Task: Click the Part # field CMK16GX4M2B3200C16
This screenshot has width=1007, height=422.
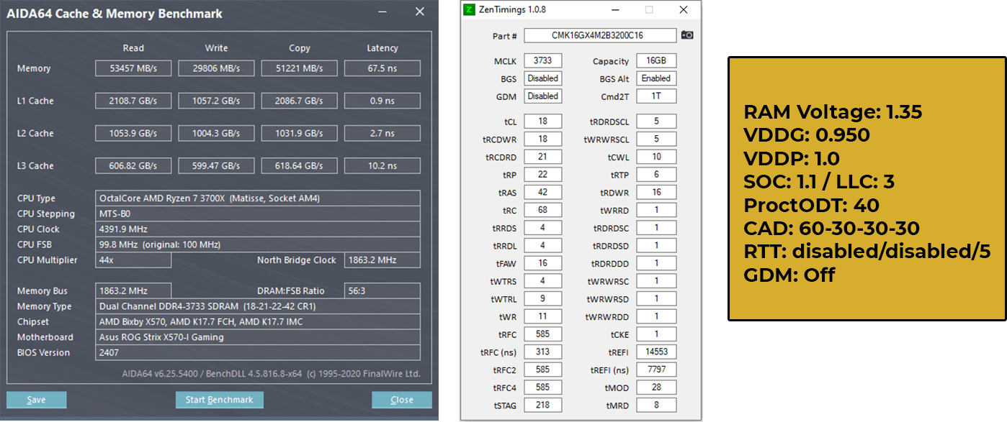Action: (600, 35)
